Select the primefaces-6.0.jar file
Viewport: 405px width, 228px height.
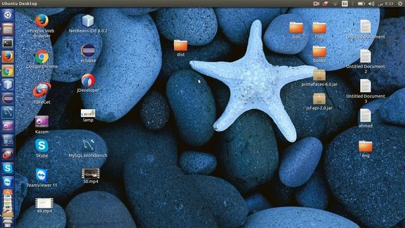[319, 75]
